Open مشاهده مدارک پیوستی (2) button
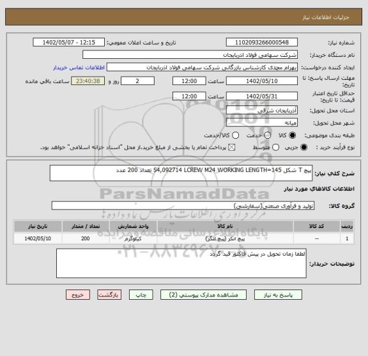 203,295
